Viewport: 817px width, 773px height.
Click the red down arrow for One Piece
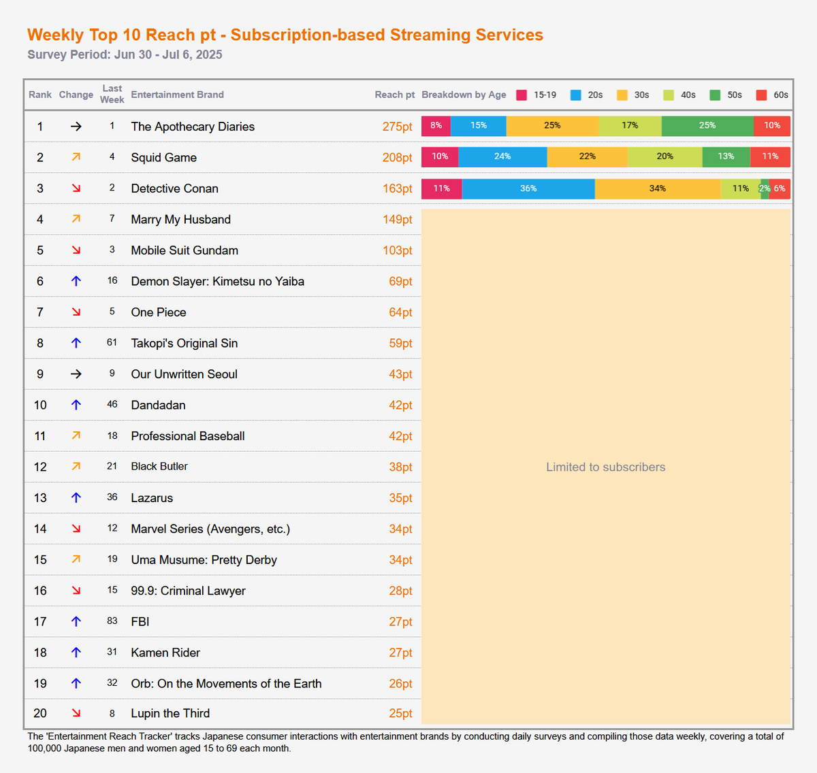click(x=76, y=312)
